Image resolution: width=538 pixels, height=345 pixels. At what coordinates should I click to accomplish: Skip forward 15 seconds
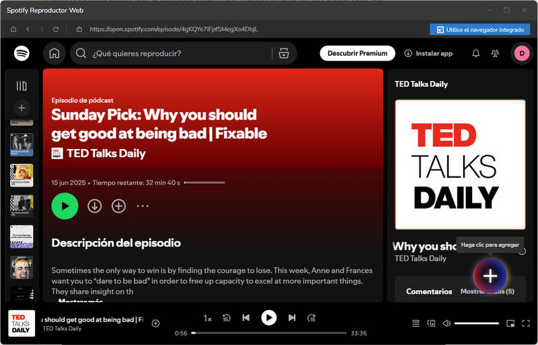311,318
